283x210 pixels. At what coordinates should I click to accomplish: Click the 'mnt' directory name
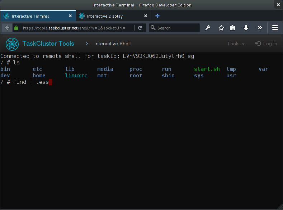point(102,76)
